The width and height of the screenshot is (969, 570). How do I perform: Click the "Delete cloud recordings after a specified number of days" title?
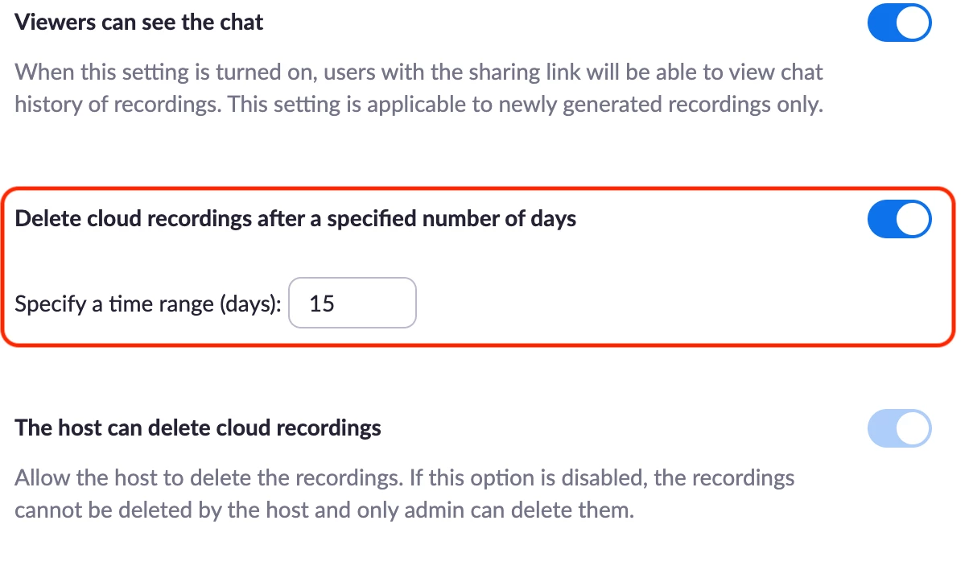pos(295,219)
